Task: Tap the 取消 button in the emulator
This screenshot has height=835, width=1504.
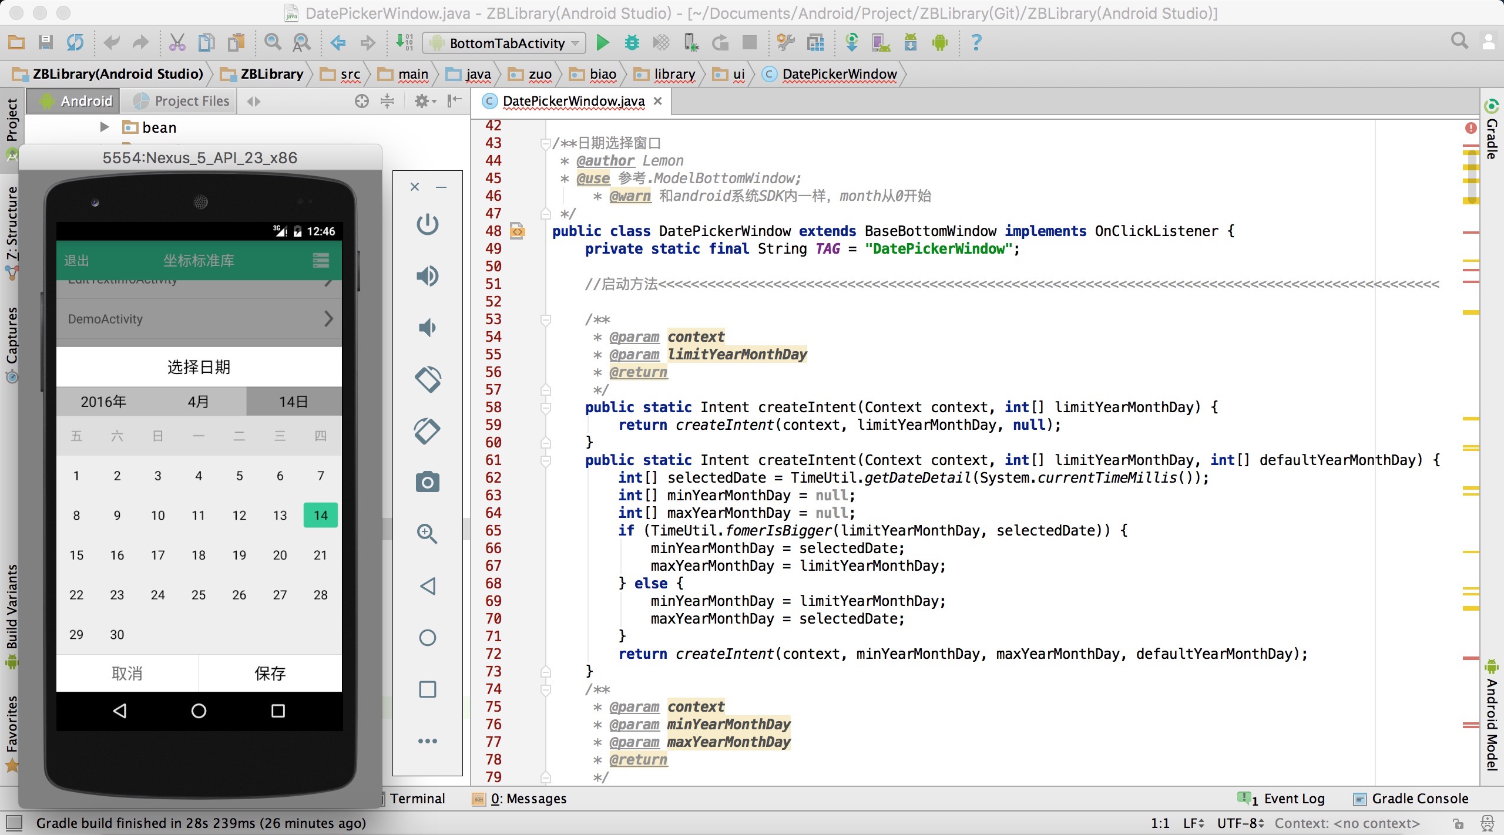Action: pyautogui.click(x=127, y=674)
